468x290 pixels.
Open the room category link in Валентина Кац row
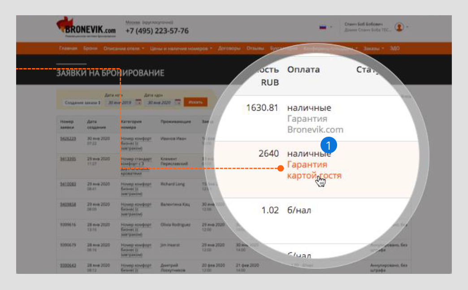(x=136, y=209)
